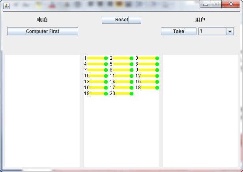Screen dimensions: 243x172
Task: Click the 电脑 label
Action: tap(42, 20)
